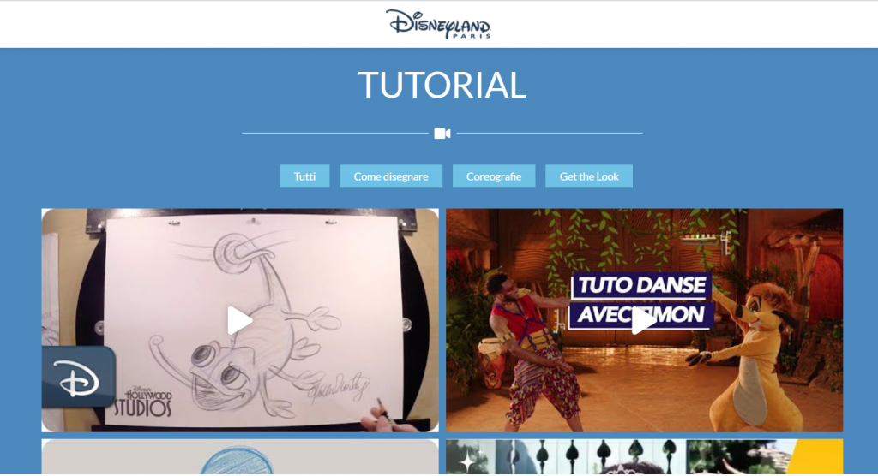Select the Tutti filter tab

click(304, 176)
